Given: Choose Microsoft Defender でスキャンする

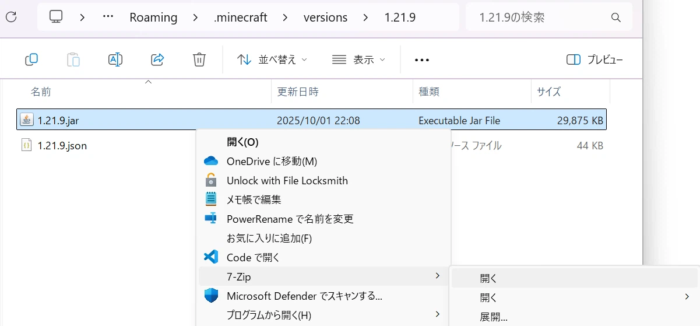Looking at the screenshot, I should [323, 296].
